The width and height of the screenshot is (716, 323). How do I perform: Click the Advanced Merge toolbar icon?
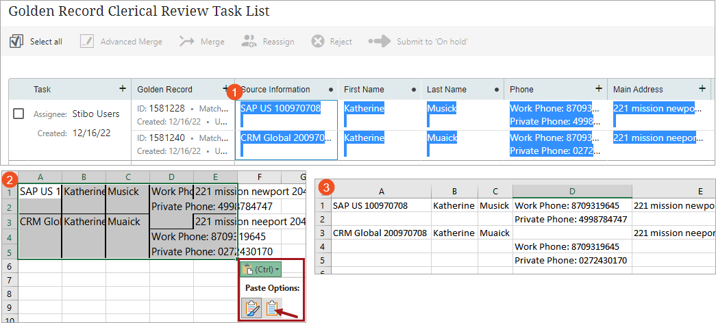click(x=86, y=41)
